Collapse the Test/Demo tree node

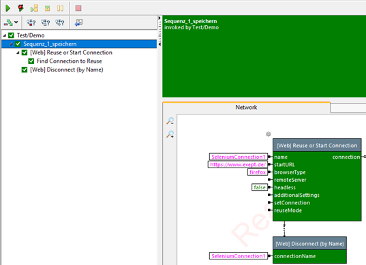pyautogui.click(x=5, y=35)
